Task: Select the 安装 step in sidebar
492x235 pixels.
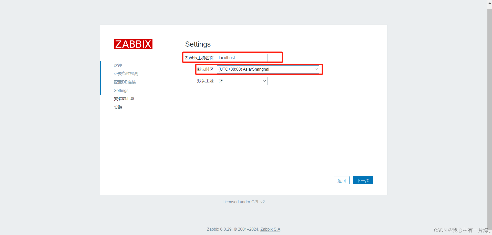Action: point(118,107)
